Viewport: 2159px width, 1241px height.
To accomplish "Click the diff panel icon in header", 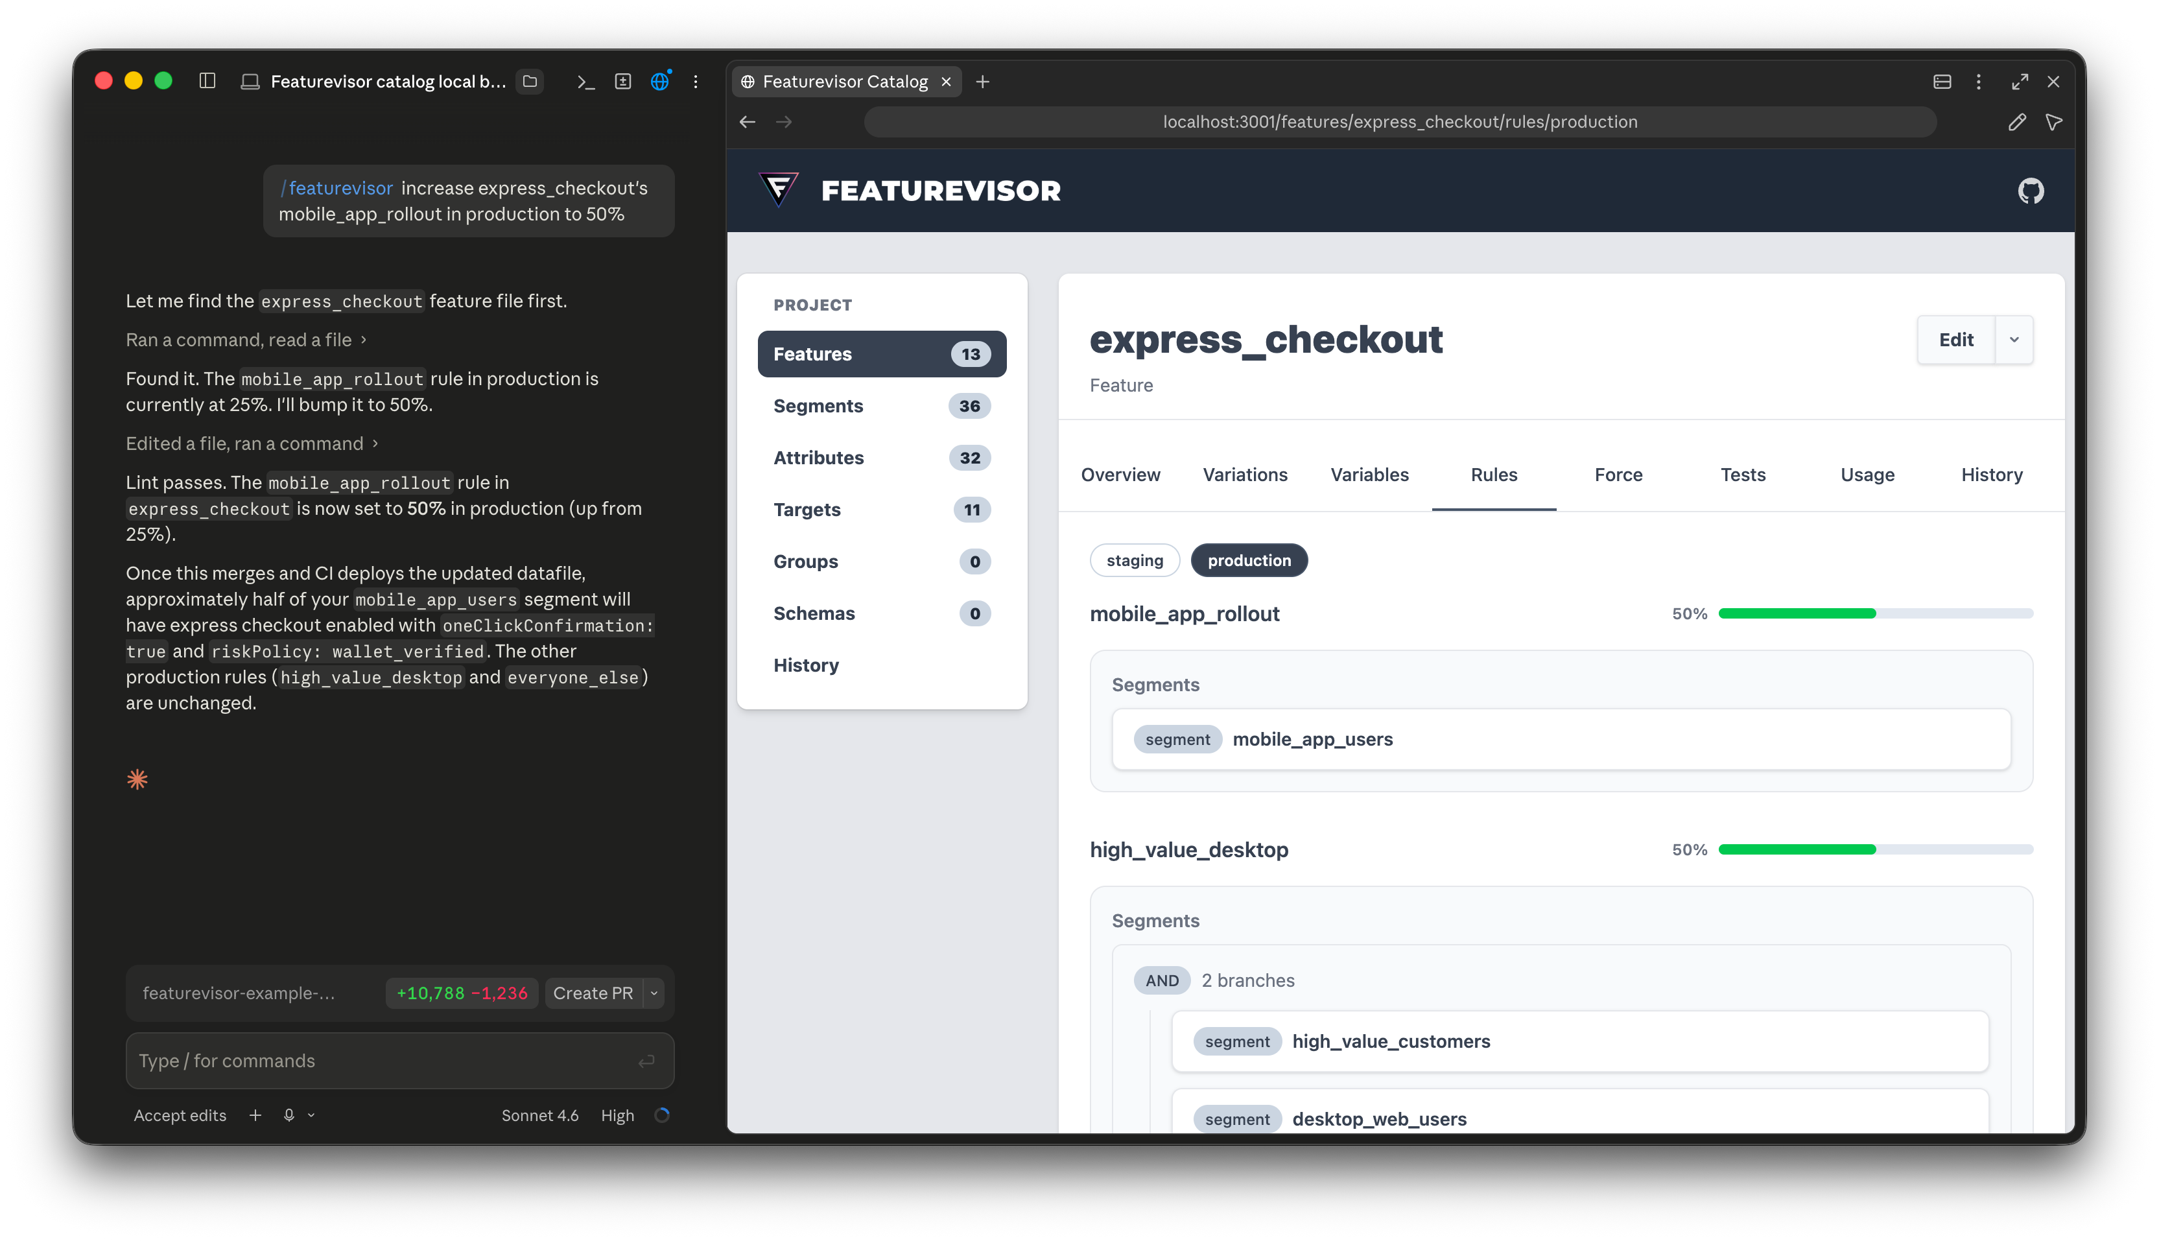I will click(x=623, y=82).
